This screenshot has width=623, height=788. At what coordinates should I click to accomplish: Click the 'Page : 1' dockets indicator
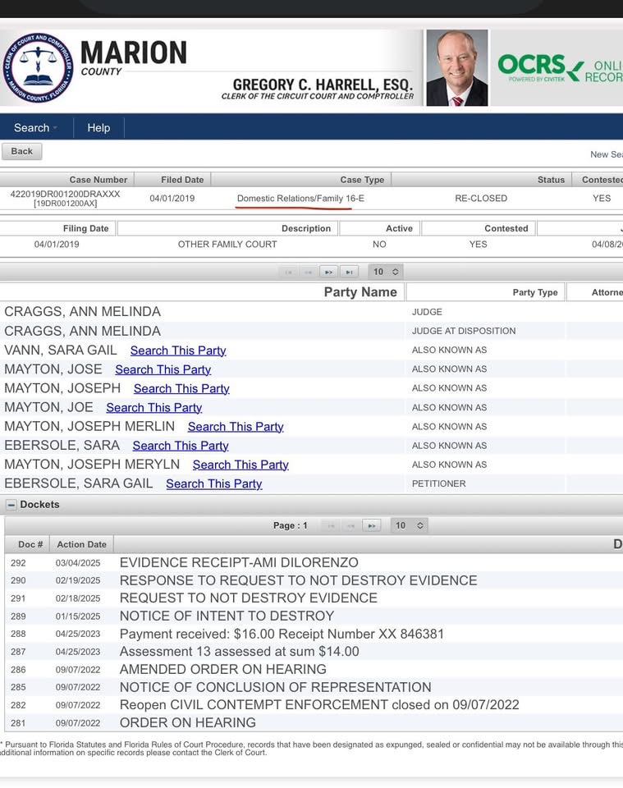[x=290, y=525]
